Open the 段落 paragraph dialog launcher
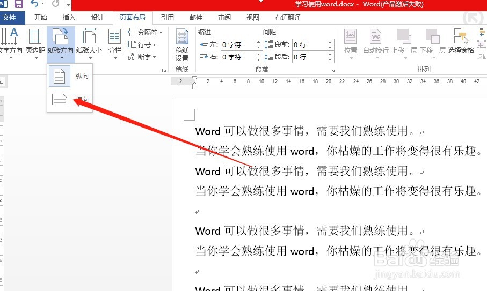 point(332,71)
